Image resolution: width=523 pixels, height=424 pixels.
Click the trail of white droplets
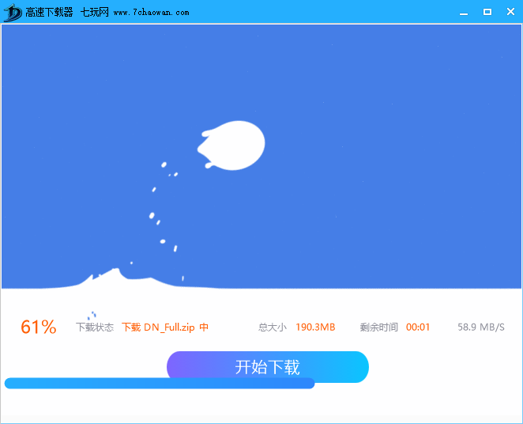[158, 207]
